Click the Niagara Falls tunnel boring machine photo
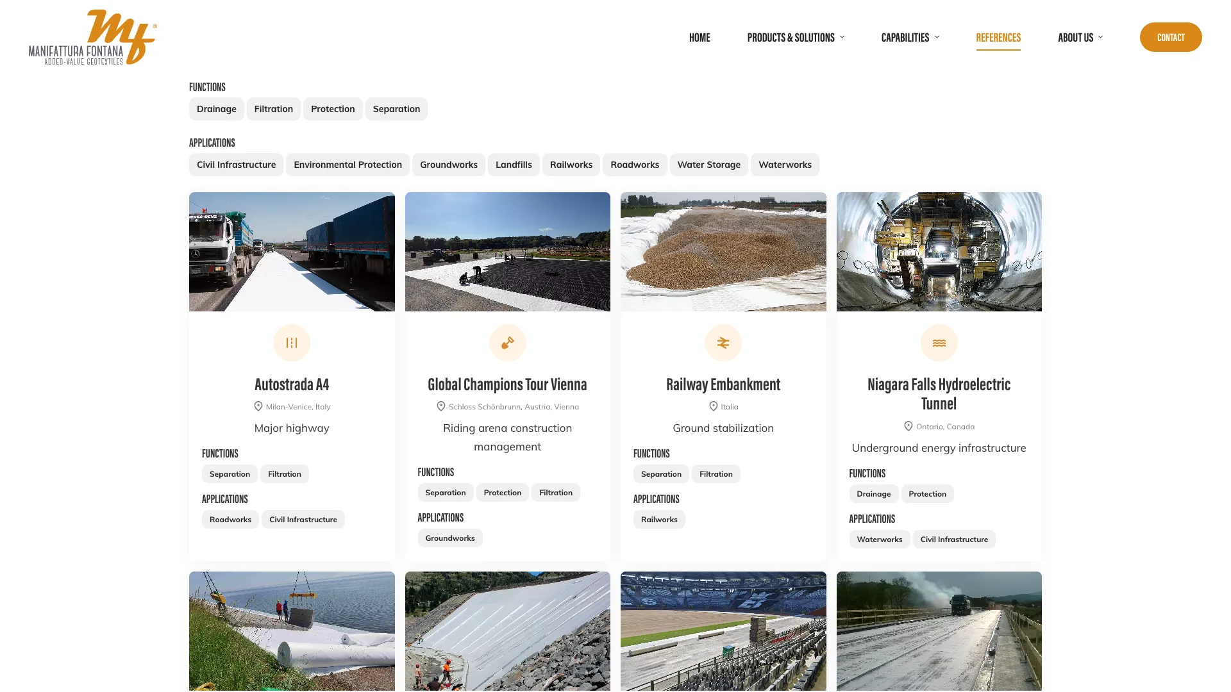Viewport: 1231px width, 692px height. point(939,252)
